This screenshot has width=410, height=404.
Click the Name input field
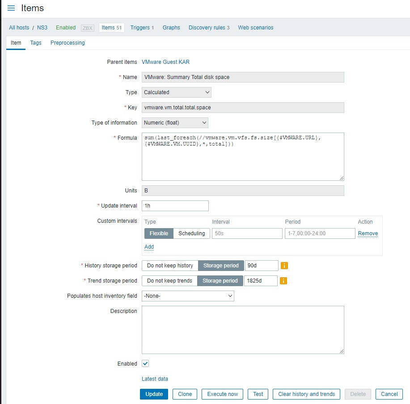coord(243,77)
